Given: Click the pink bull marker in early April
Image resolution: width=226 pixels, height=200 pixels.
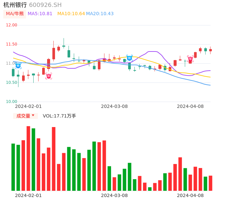Looking at the screenshot, I should pos(190,59).
